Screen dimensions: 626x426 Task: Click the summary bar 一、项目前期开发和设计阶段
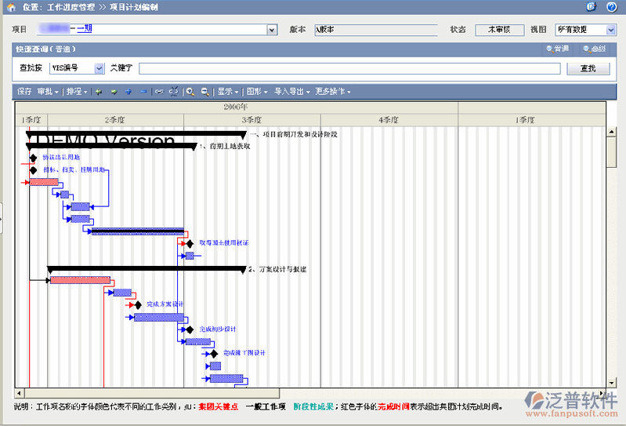pyautogui.click(x=136, y=134)
